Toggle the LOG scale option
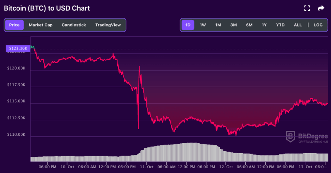 [318, 25]
